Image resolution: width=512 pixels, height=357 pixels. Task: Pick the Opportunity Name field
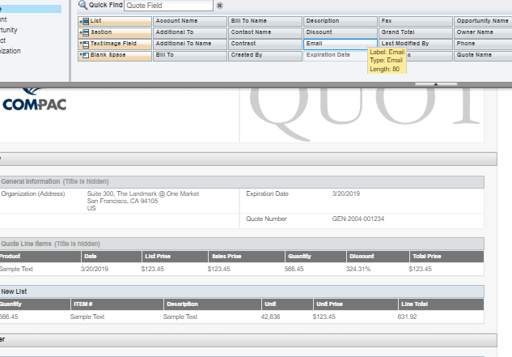483,21
